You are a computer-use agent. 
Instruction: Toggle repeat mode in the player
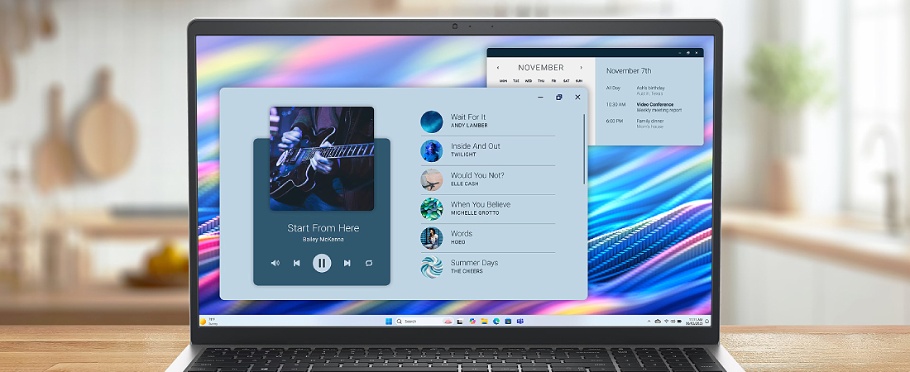tap(369, 263)
